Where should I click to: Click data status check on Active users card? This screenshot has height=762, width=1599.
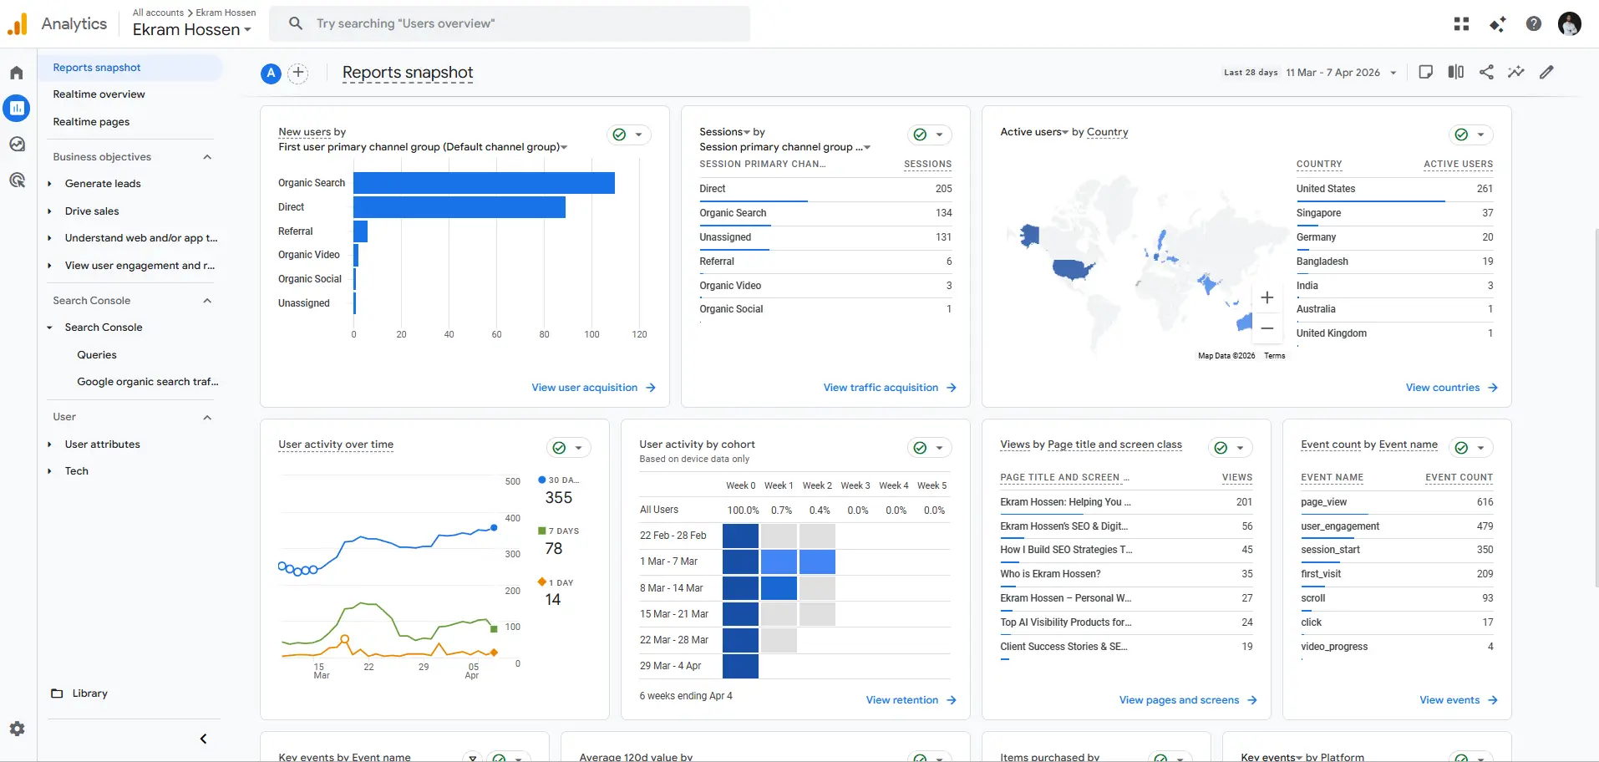[x=1461, y=135]
